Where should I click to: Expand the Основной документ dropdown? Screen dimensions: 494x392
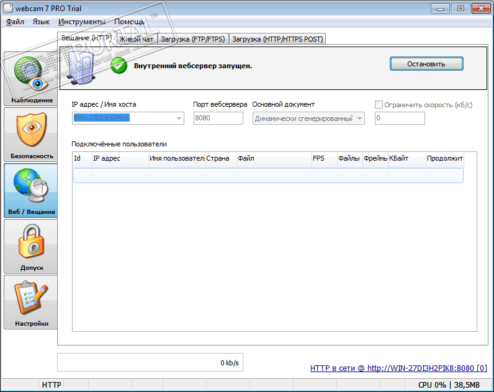pyautogui.click(x=359, y=118)
